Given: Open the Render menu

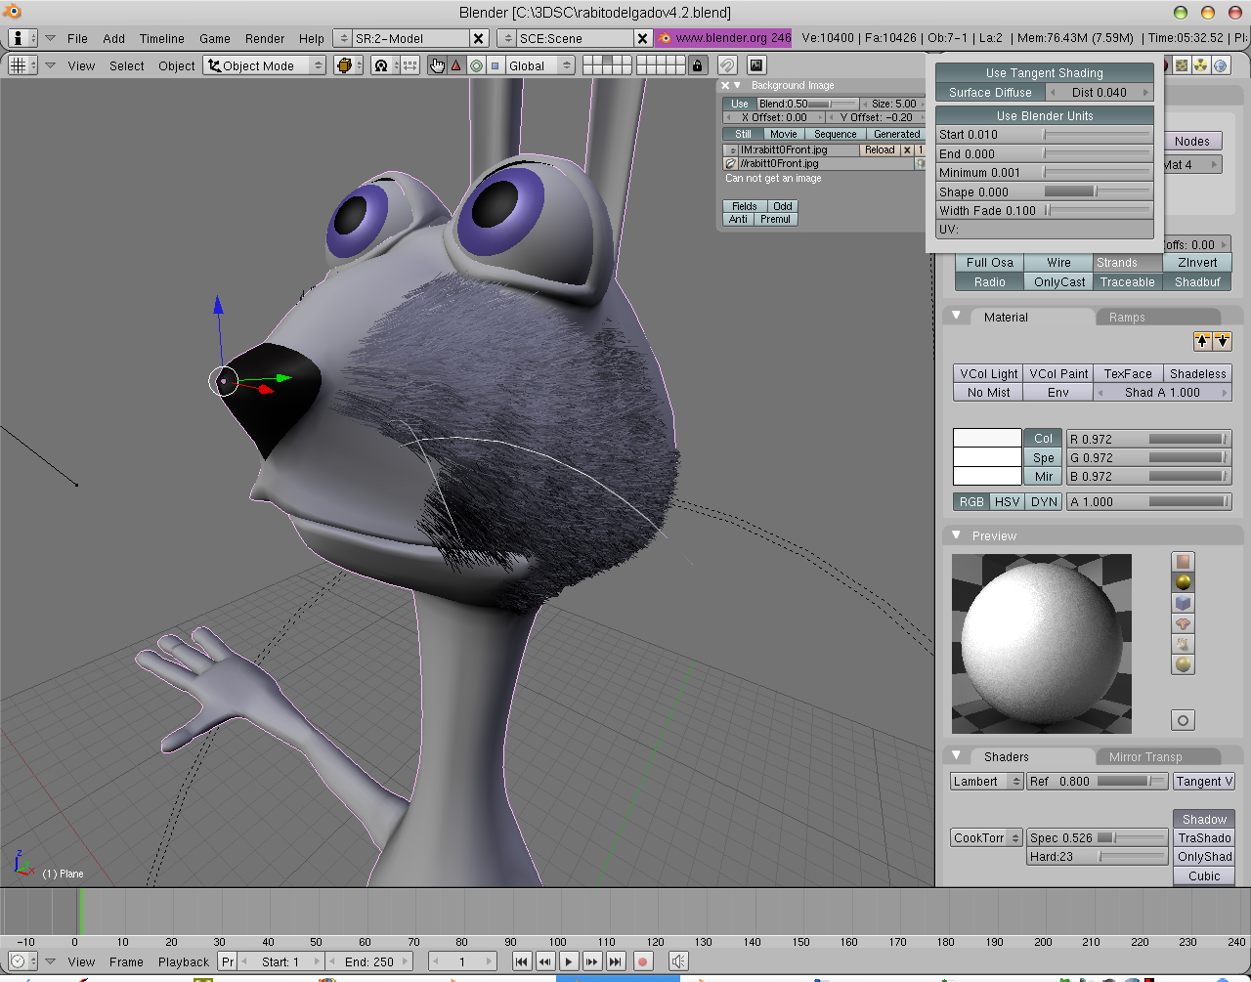Looking at the screenshot, I should (265, 38).
